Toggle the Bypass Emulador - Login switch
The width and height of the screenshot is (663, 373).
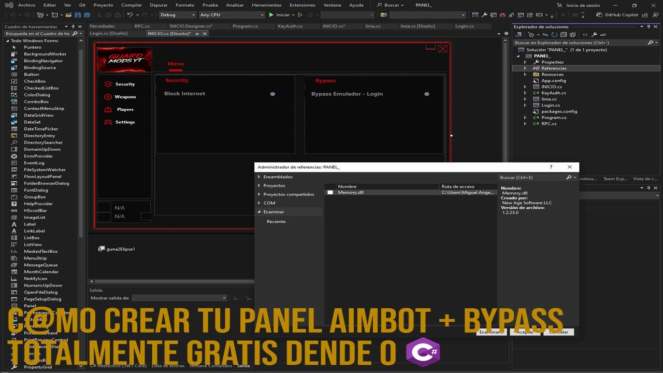click(x=430, y=94)
